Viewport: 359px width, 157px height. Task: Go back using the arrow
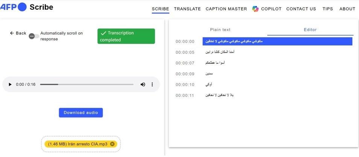click(18, 33)
